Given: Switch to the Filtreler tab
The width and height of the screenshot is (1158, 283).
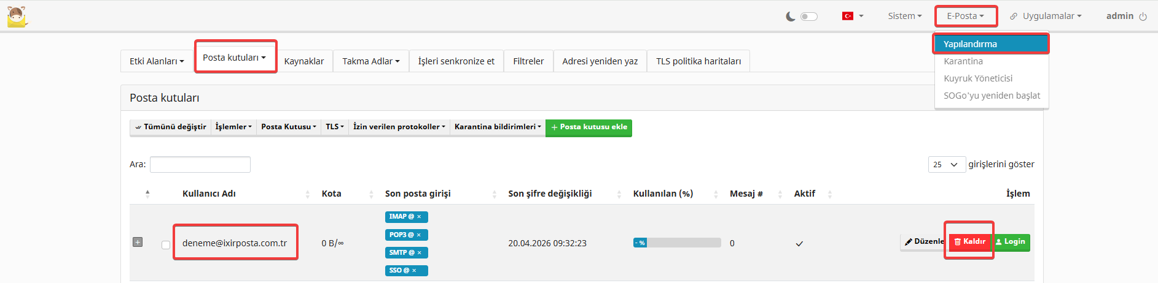Looking at the screenshot, I should click(x=528, y=61).
